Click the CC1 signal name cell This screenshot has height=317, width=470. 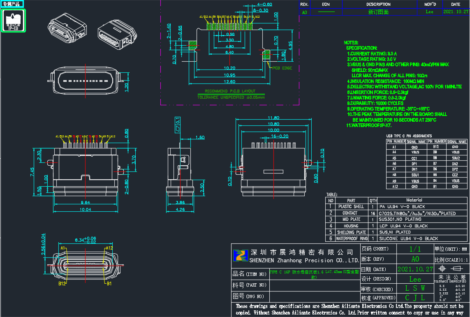point(414,158)
